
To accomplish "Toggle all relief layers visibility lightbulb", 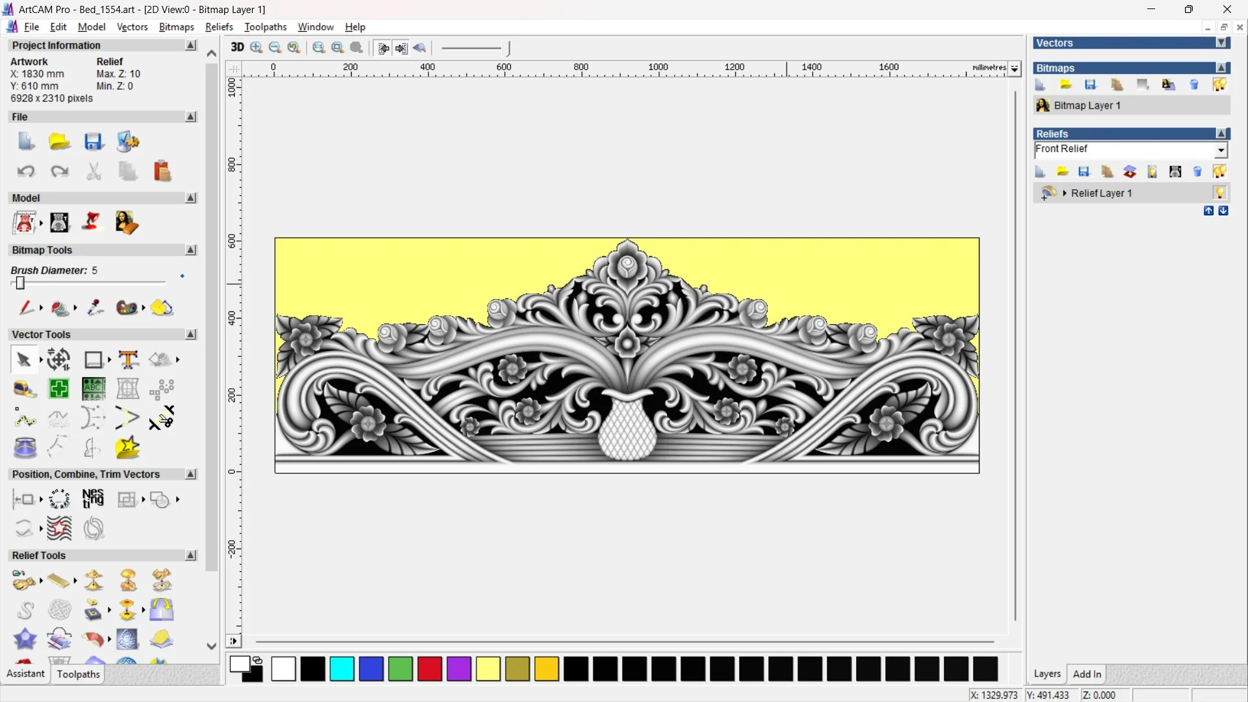I will tap(1219, 172).
